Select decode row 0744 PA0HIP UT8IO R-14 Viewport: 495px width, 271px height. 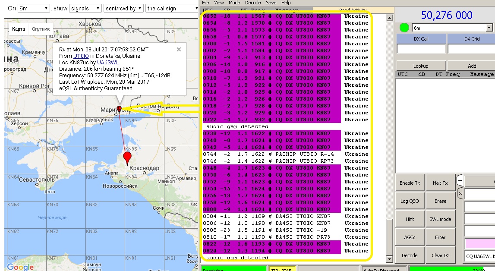pos(286,154)
